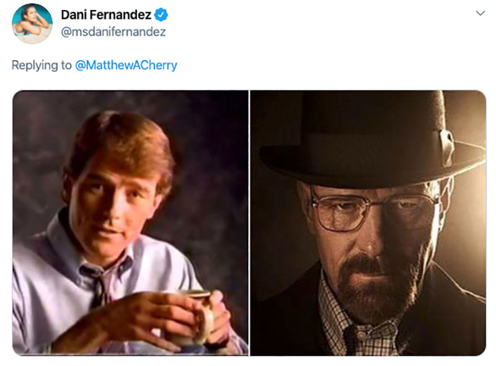Open the left photo with coffee mug
496x366 pixels.
click(130, 223)
